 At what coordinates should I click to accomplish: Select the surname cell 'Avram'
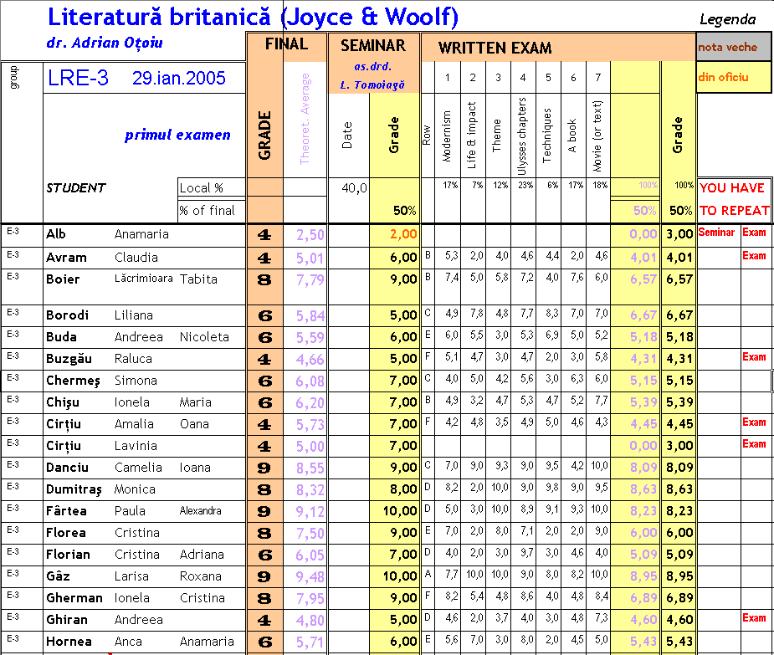pos(66,258)
